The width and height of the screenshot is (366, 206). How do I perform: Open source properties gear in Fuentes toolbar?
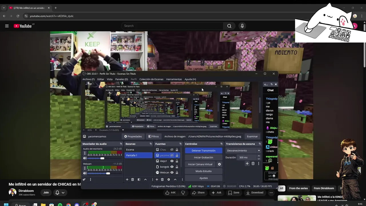[x=168, y=179]
